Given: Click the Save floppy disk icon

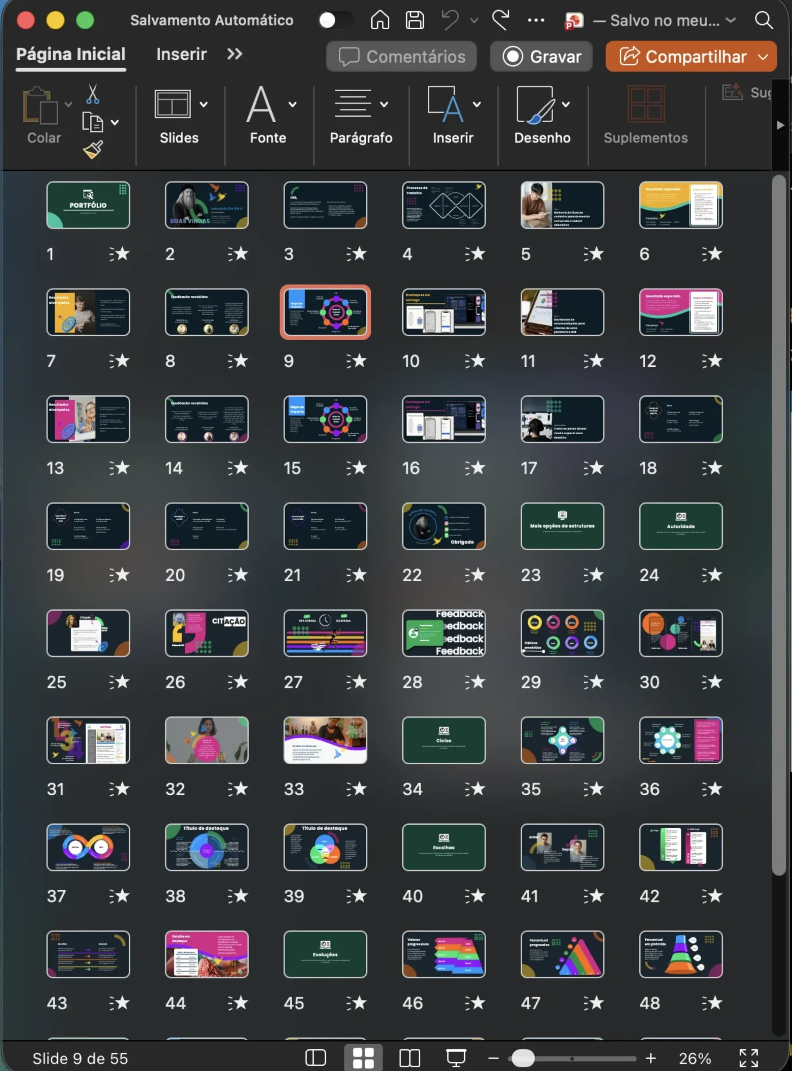Looking at the screenshot, I should (415, 20).
